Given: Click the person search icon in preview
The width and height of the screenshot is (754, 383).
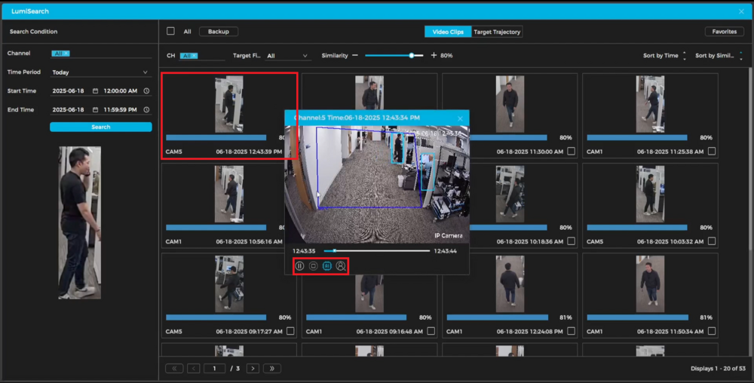Looking at the screenshot, I should (x=341, y=266).
